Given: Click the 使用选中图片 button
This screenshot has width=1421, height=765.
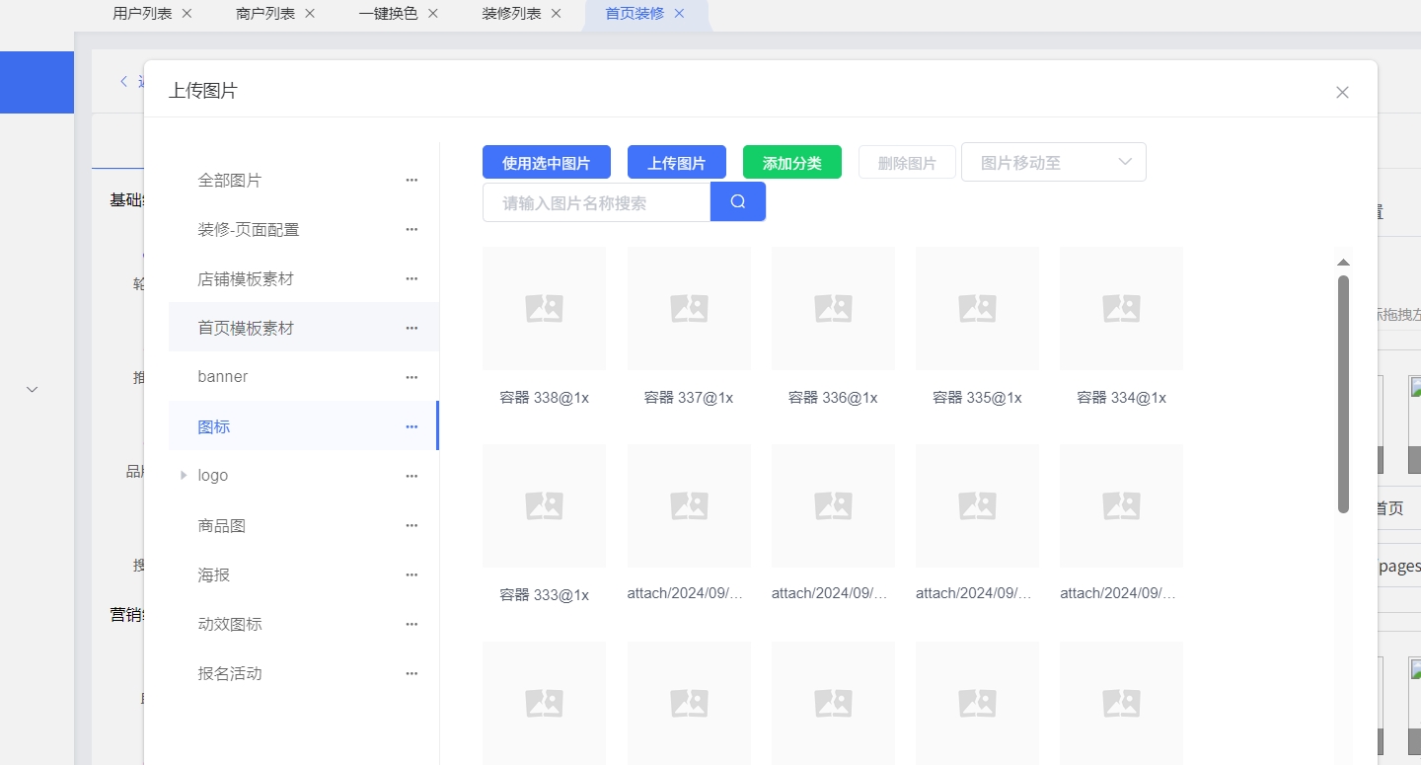Looking at the screenshot, I should 547,162.
